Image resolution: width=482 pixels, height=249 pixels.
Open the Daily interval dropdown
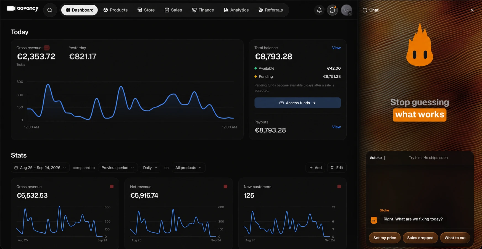tap(150, 168)
